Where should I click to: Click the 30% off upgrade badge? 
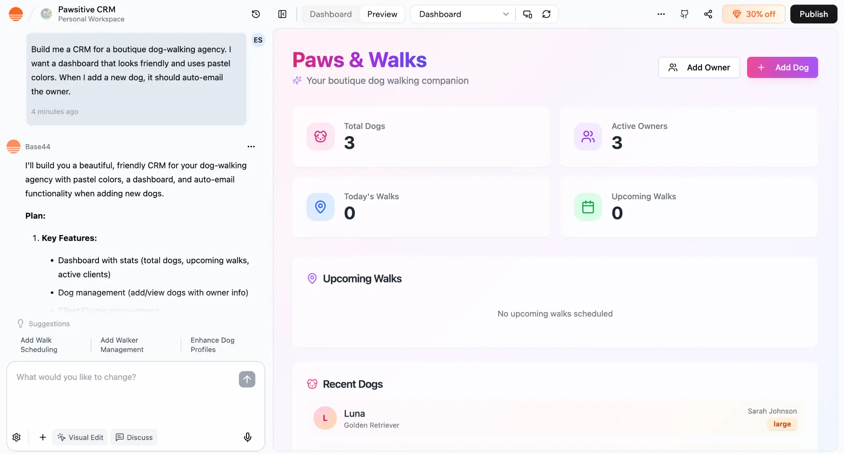753,14
